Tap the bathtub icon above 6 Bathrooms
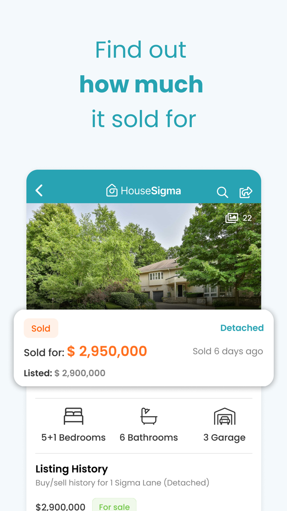Viewport: 287px width, 511px height. pyautogui.click(x=149, y=416)
